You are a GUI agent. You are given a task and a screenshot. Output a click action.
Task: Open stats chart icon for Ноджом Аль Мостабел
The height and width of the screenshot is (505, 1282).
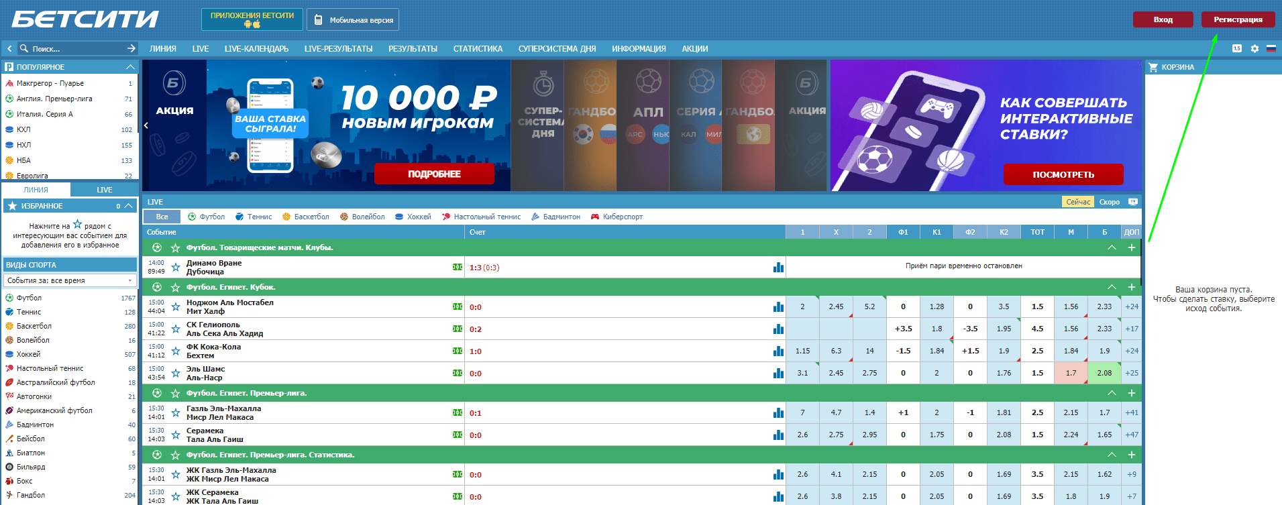click(778, 306)
